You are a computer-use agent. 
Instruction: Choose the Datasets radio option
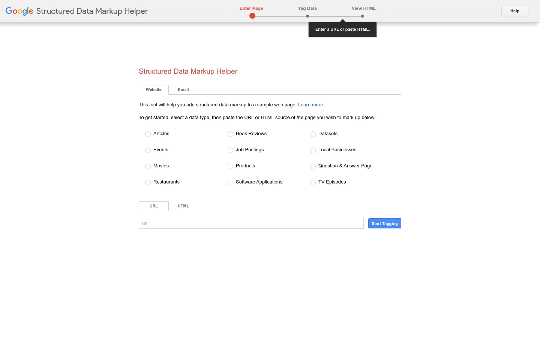pyautogui.click(x=313, y=134)
